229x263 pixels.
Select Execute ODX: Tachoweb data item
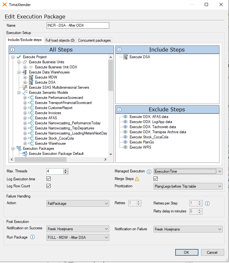[x=153, y=127]
